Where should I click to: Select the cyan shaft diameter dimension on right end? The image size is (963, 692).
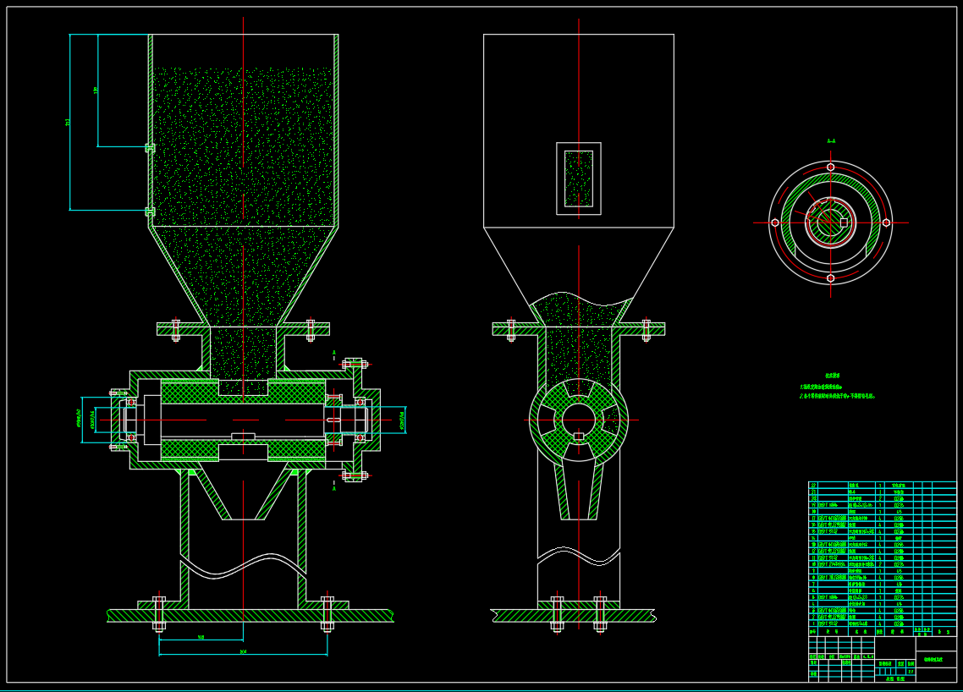tap(403, 419)
